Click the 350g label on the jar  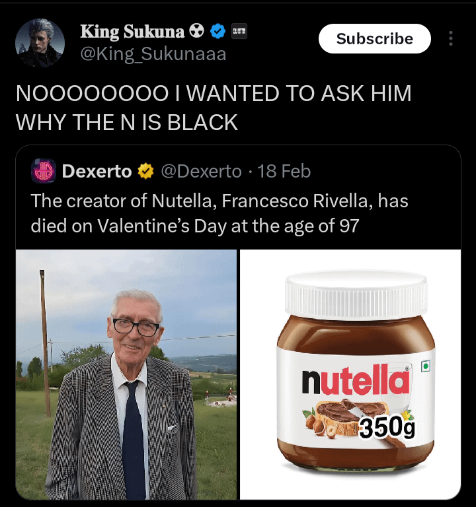(387, 428)
